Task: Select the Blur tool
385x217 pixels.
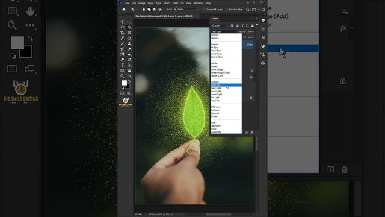Action: point(129,54)
